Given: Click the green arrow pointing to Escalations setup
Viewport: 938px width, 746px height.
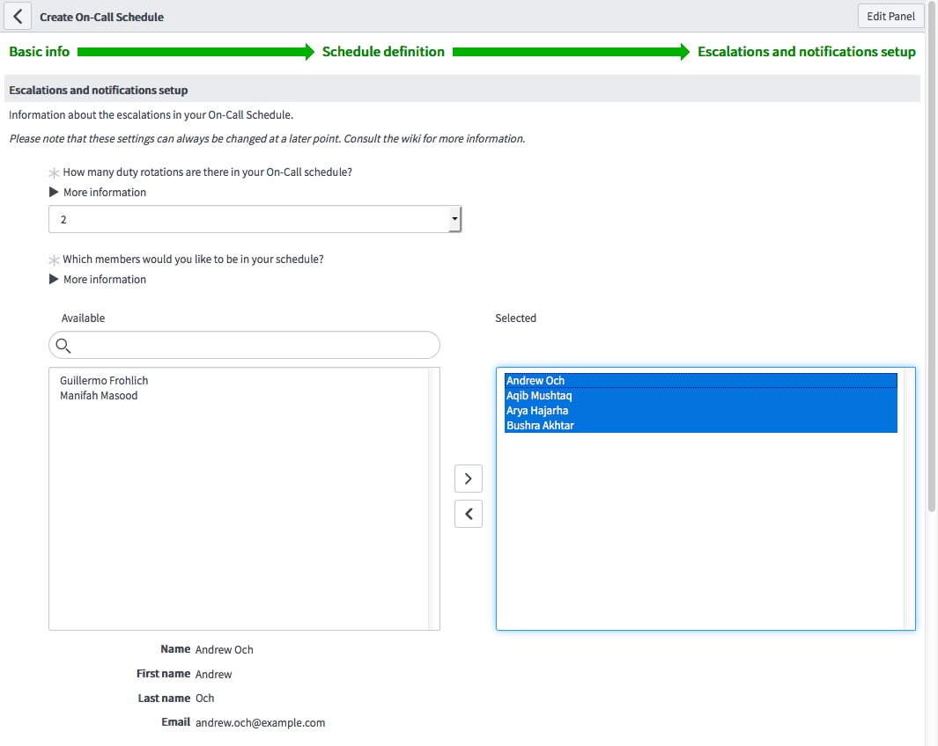Looking at the screenshot, I should (x=572, y=52).
